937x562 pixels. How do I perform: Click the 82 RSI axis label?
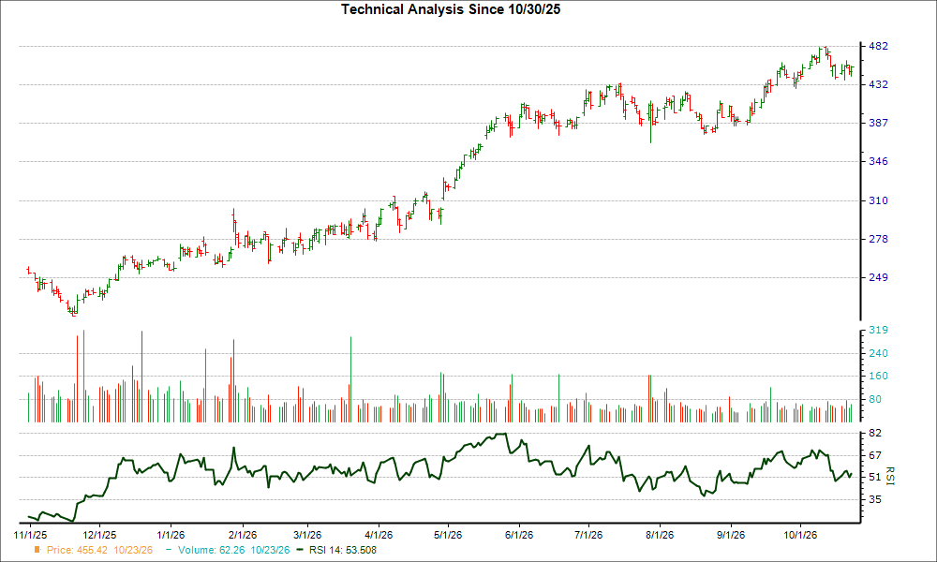875,433
